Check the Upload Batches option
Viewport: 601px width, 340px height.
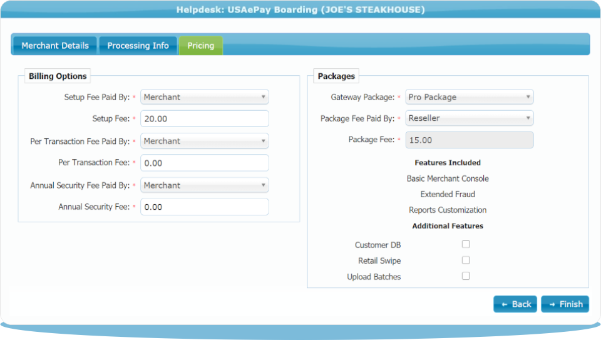pos(466,276)
